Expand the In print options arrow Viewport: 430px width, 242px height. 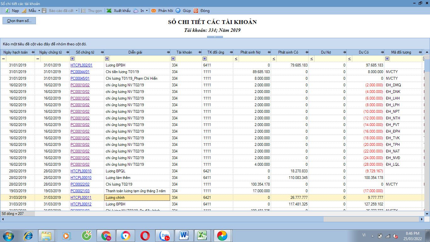click(147, 10)
